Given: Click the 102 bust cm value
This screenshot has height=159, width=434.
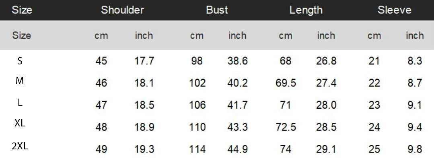Looking at the screenshot, I should coord(197,83).
